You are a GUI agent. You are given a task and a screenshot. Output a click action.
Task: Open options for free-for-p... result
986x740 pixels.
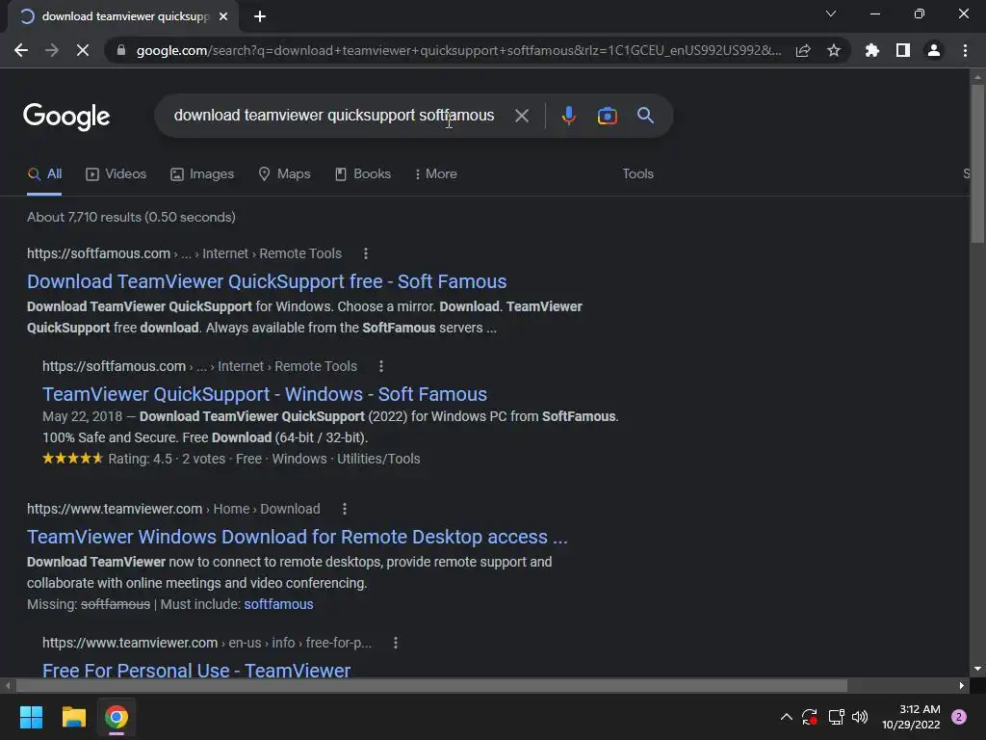395,643
